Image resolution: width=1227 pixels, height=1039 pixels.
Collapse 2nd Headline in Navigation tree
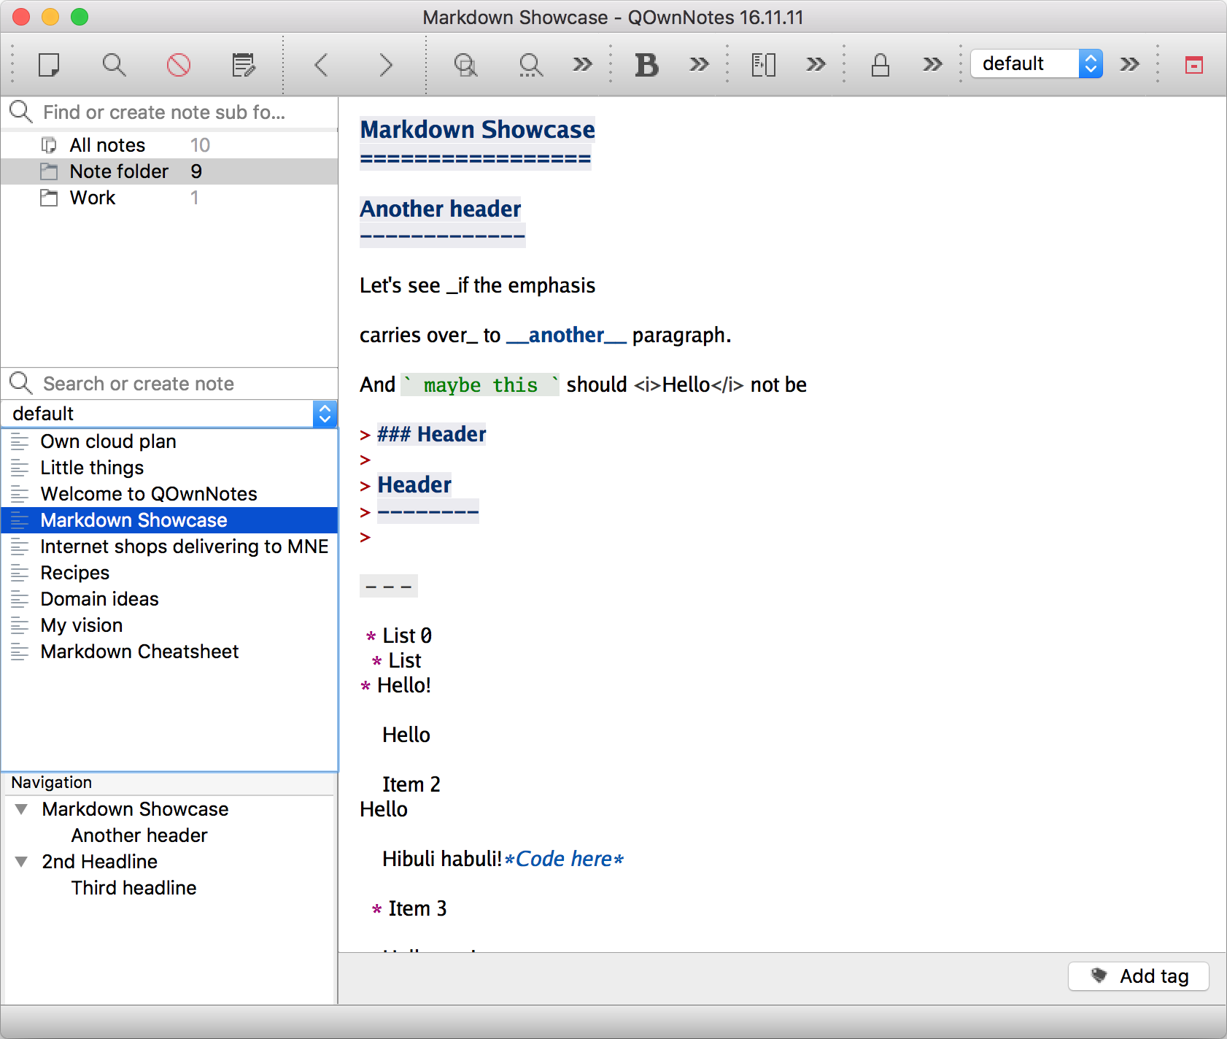pyautogui.click(x=22, y=862)
